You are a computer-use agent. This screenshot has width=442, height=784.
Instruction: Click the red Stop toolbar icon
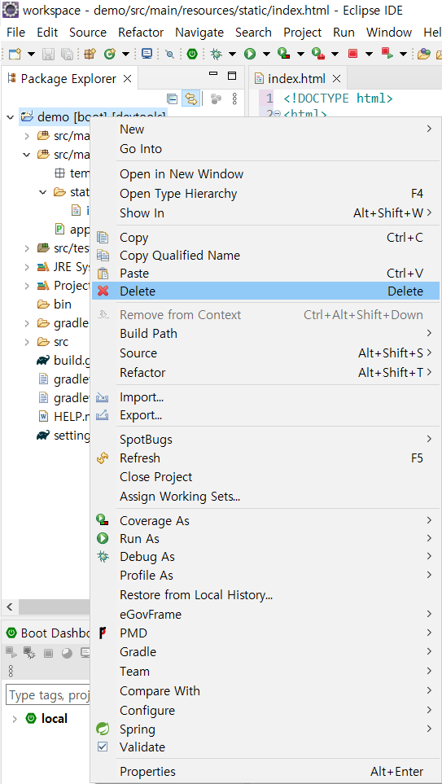coord(353,54)
